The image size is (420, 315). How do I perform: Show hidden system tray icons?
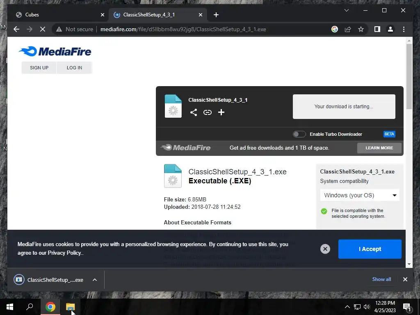(347, 307)
